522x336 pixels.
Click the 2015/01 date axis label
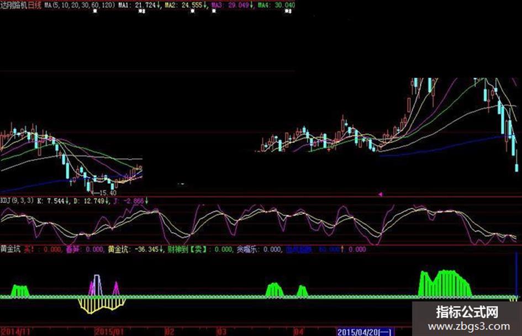[109, 332]
